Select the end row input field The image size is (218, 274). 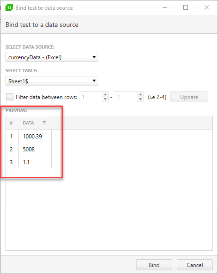126,97
